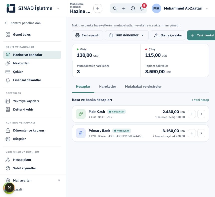The height and width of the screenshot is (197, 215).
Task: Open Finansal dekontlar in sidebar
Action: click(32, 80)
